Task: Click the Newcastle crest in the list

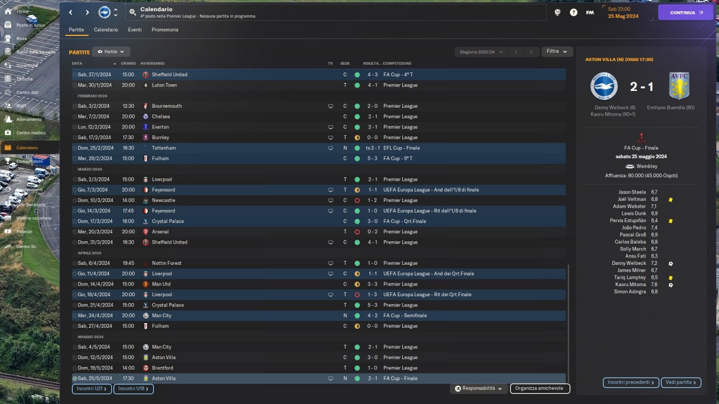Action: coord(145,200)
